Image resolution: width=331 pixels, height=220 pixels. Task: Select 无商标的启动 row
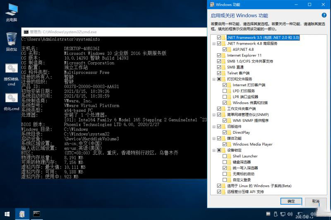(243, 174)
